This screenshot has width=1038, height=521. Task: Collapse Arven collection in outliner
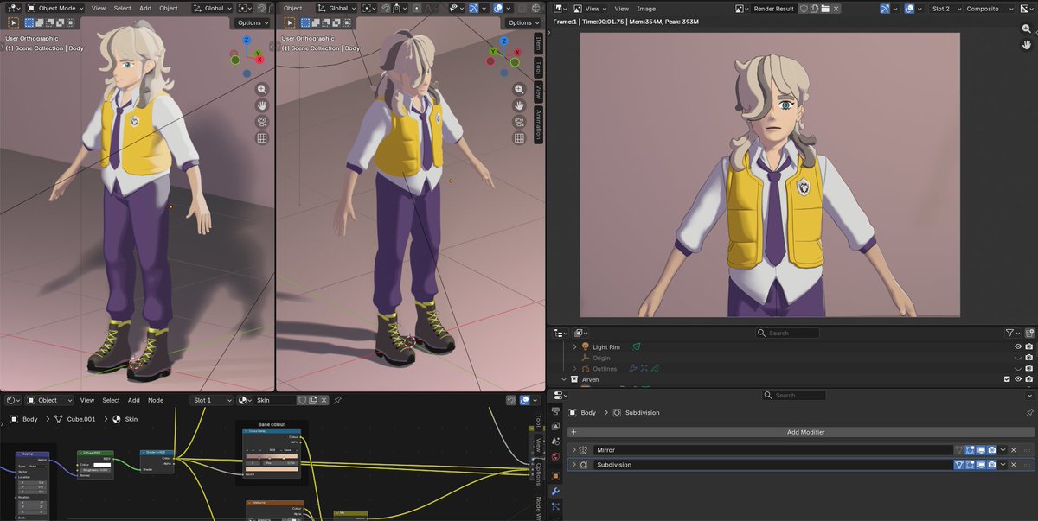tap(564, 379)
